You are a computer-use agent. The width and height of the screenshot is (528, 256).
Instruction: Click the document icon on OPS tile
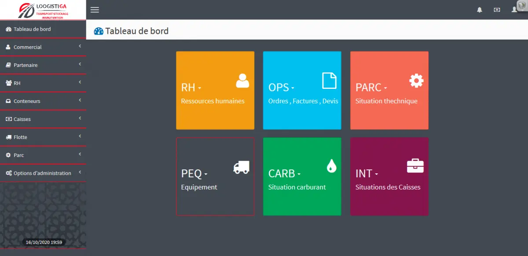click(x=329, y=80)
